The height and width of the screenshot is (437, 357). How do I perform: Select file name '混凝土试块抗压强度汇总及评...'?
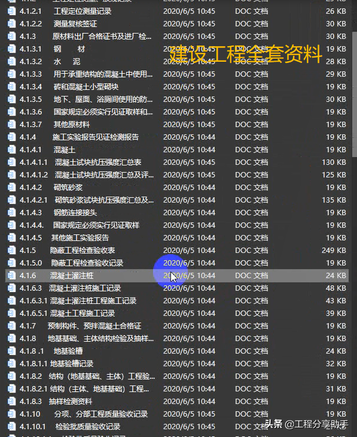click(104, 175)
